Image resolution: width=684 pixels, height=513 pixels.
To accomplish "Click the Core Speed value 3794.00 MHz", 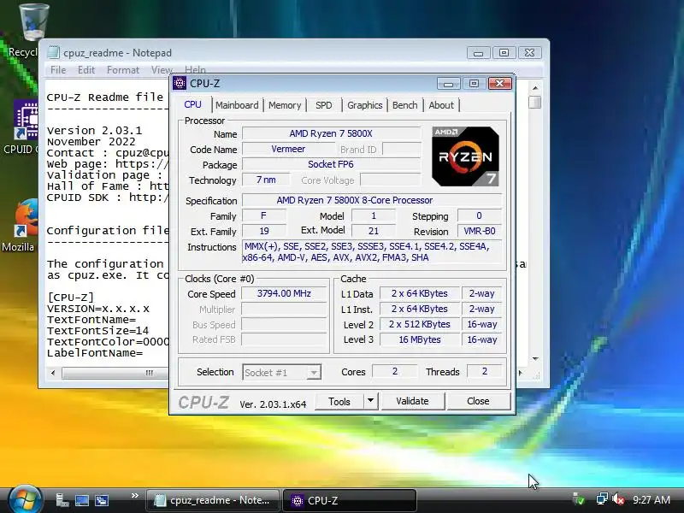I will tap(284, 293).
